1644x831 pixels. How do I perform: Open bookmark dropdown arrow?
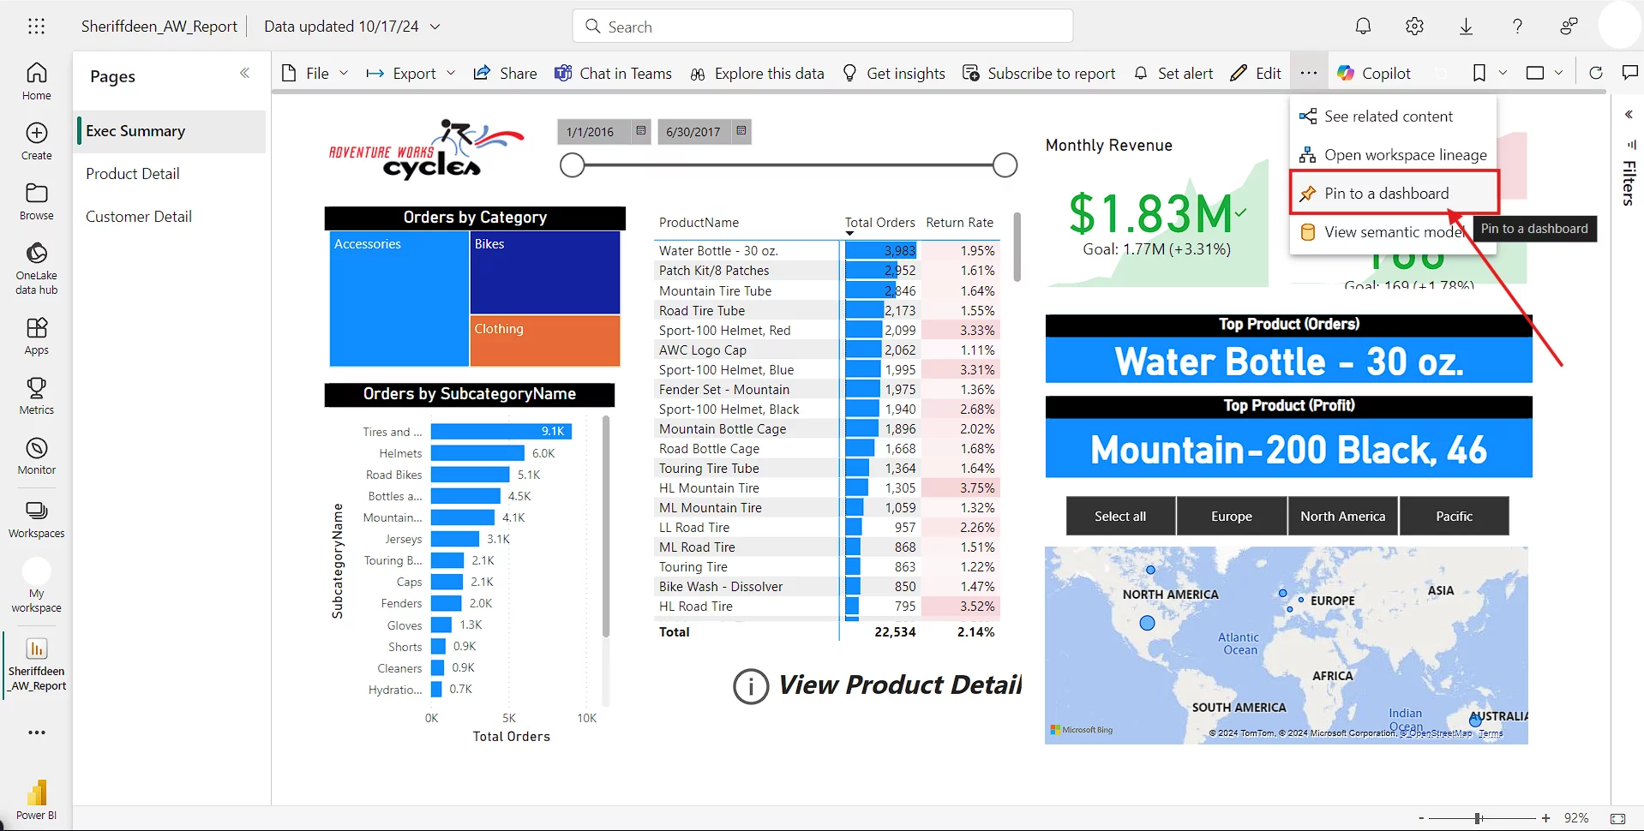(1503, 73)
